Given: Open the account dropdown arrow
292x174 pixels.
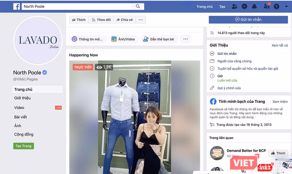Looking at the screenshot, I should 286,6.
